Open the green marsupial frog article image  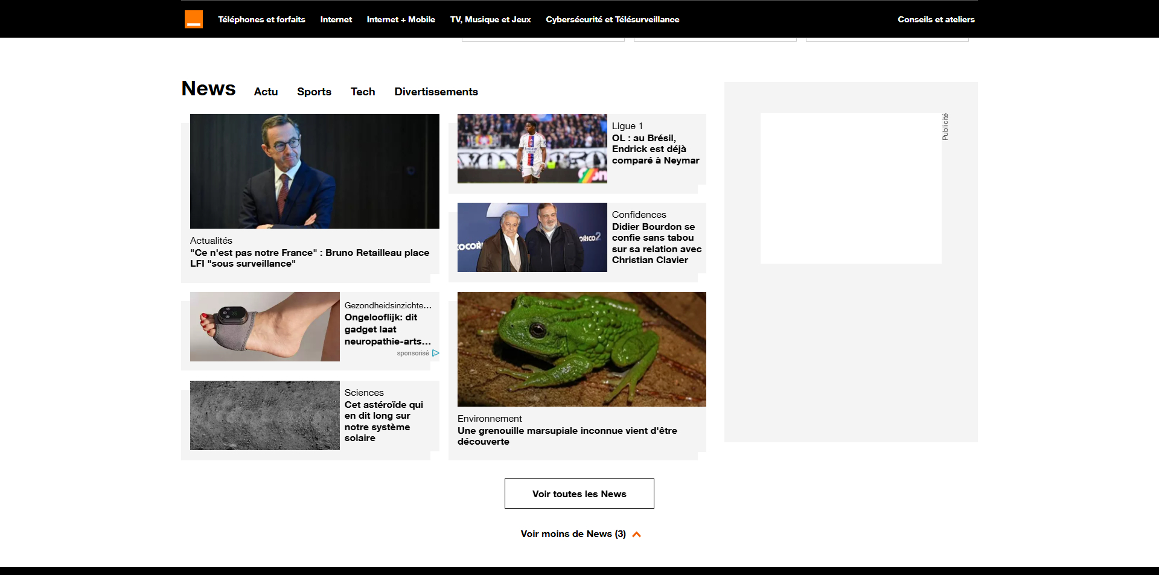point(582,349)
